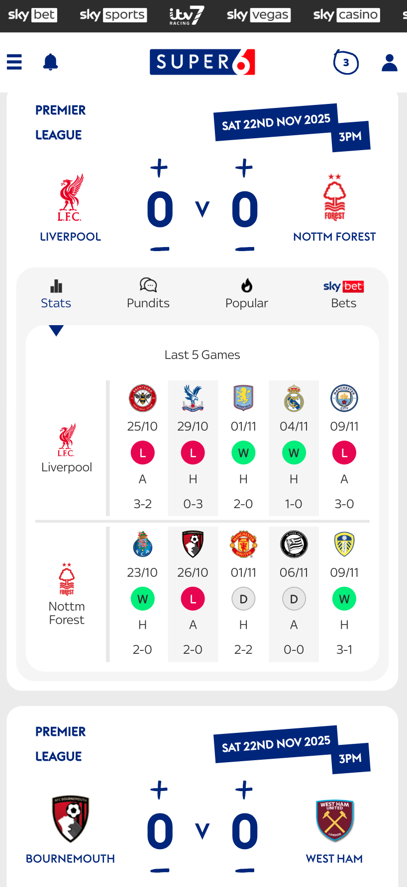Collapse the Stats panel triangle
The height and width of the screenshot is (887, 407).
tap(56, 331)
